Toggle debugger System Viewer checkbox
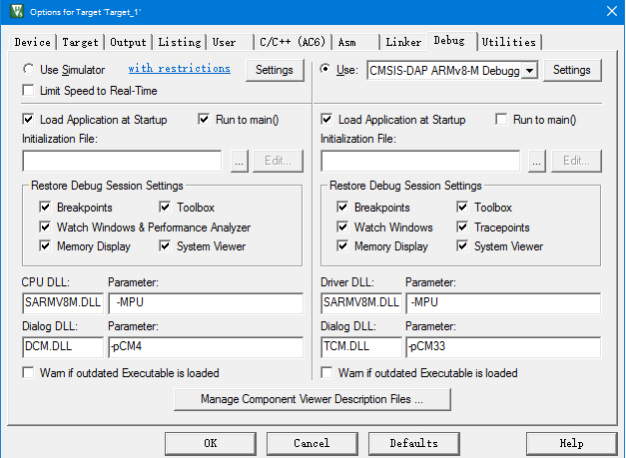The width and height of the screenshot is (626, 458). (462, 245)
